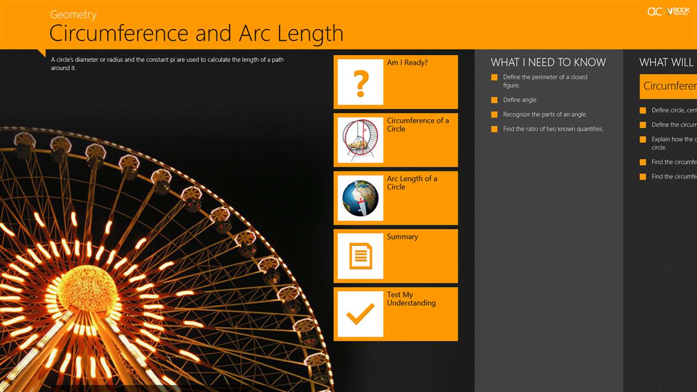Check the 'Define angle.' box
Viewport: 697px width, 392px height.
point(494,100)
